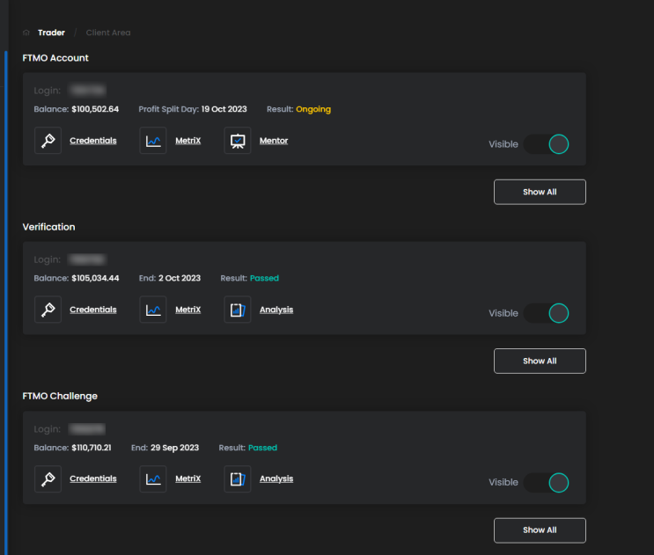
Task: Click blurred login number in FTMO Account
Action: [x=88, y=91]
